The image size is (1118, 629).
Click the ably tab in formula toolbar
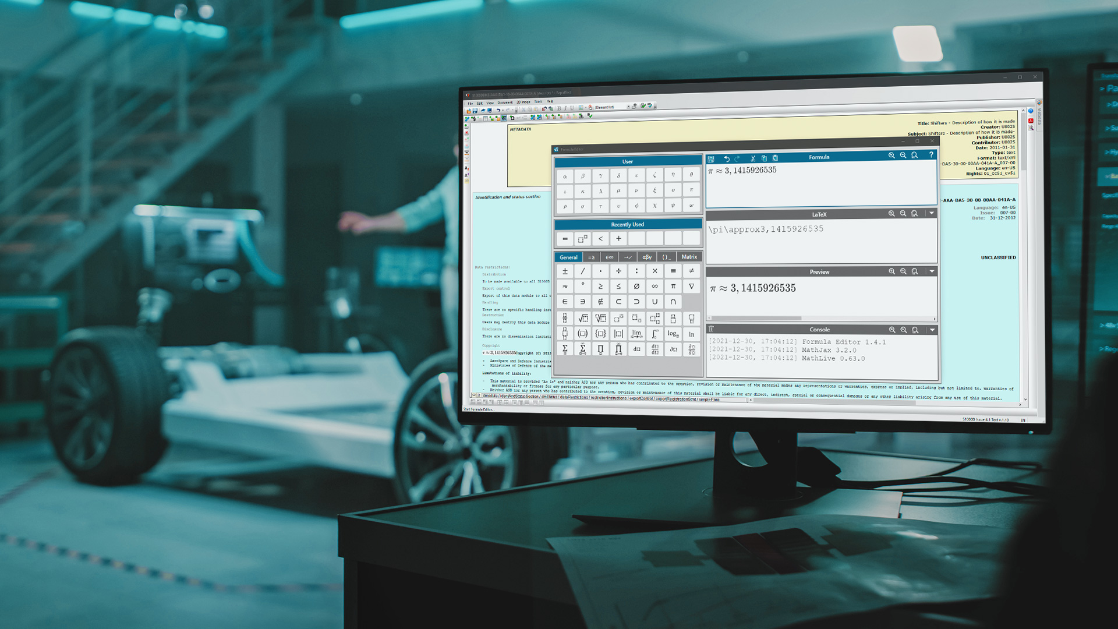point(648,256)
